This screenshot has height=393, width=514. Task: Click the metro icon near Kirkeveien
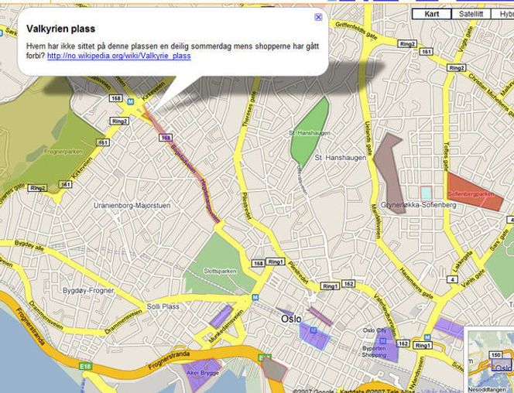coord(131,101)
